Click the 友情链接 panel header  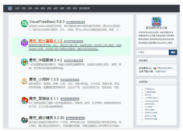[156, 82]
